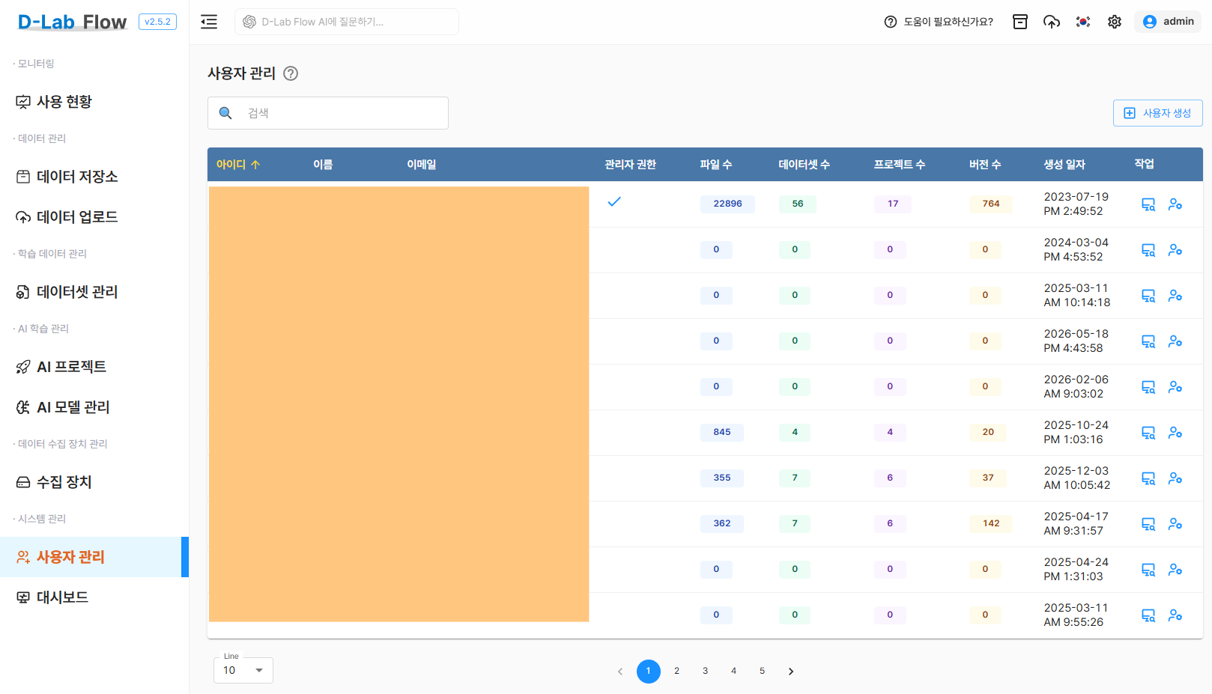Click the AI chat icon in the search bar
1212x694 pixels.
(x=249, y=22)
